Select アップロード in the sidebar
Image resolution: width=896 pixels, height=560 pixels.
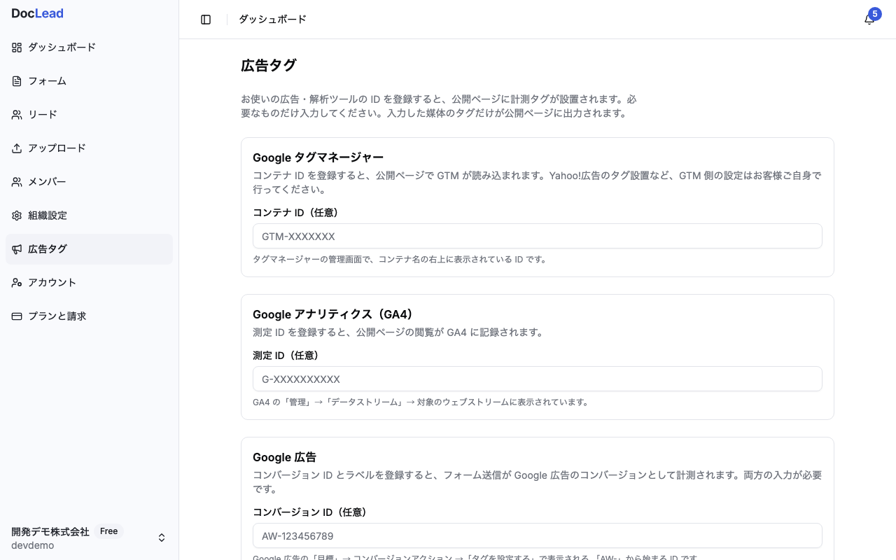tap(89, 148)
